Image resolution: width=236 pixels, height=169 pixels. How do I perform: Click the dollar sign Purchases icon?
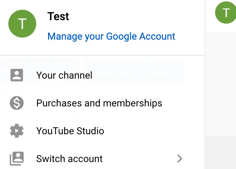click(x=16, y=103)
